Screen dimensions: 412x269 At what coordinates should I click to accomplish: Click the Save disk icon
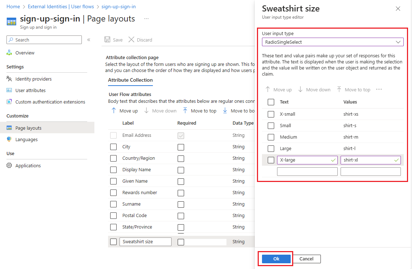[x=107, y=40]
